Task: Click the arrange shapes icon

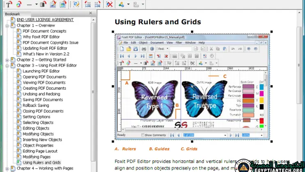Action: [x=122, y=4]
